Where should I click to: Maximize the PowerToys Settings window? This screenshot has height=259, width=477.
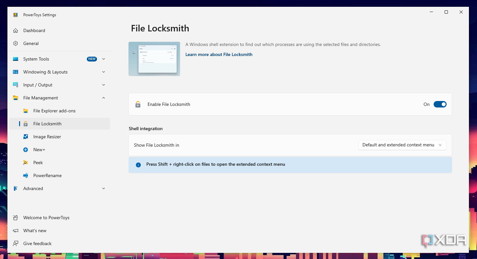(x=446, y=12)
